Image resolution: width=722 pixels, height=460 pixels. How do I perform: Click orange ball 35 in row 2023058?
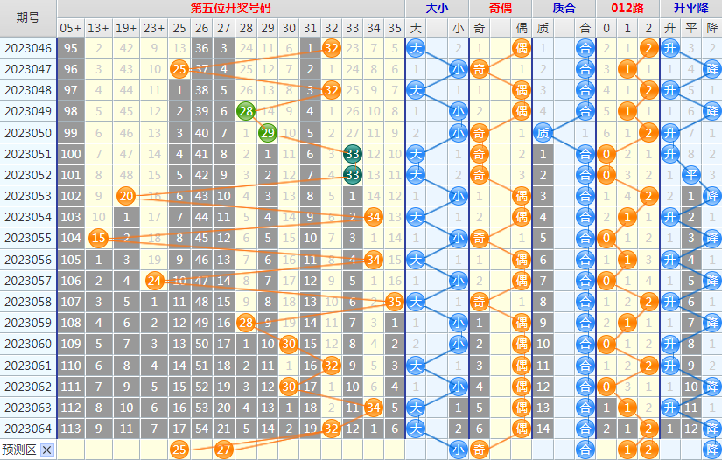[395, 302]
